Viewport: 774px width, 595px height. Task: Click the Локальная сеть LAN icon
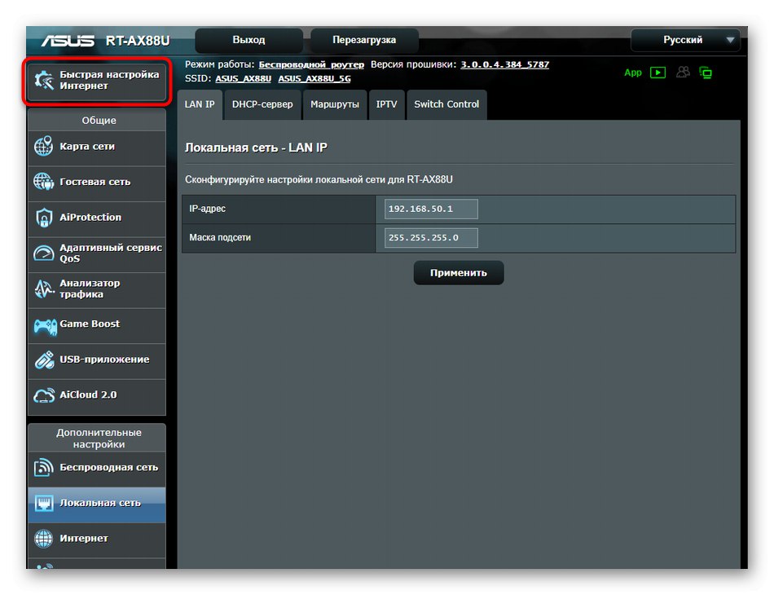(x=44, y=503)
